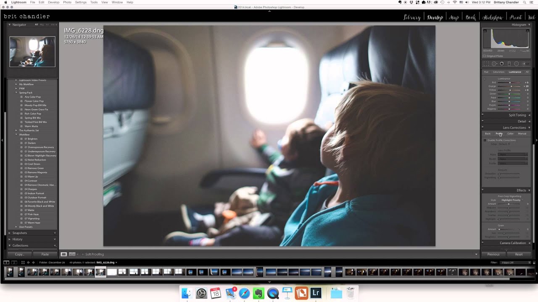Select the Color tab in Lens Corrections

point(510,133)
